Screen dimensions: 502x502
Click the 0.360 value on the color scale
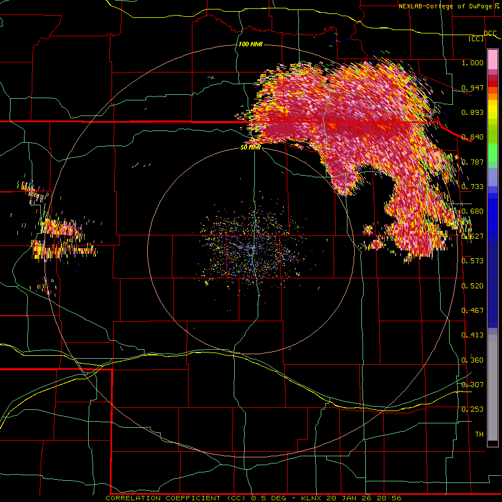pos(472,360)
